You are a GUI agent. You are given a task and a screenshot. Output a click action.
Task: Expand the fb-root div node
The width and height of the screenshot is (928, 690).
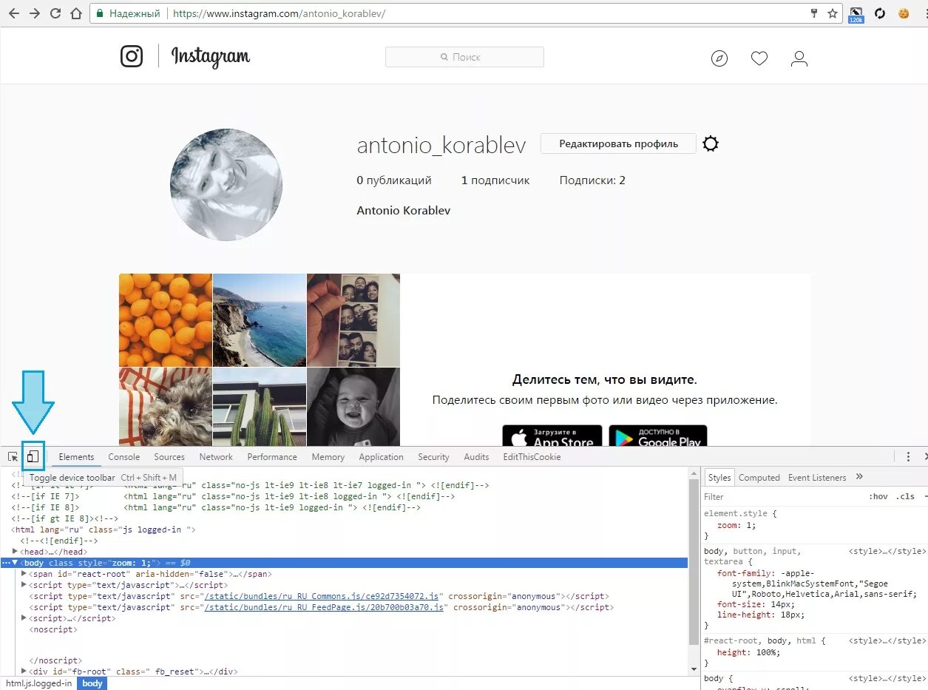point(24,672)
